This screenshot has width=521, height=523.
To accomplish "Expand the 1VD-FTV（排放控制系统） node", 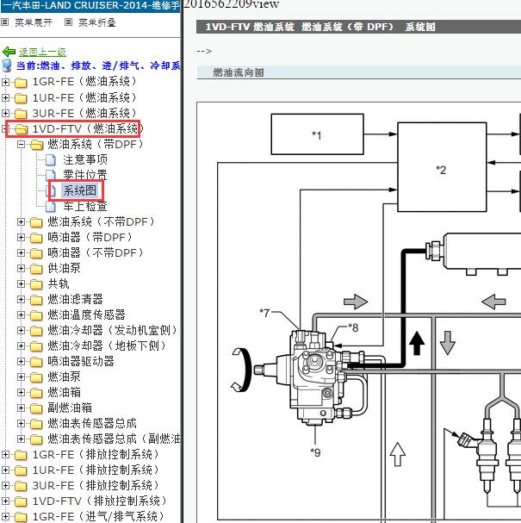I will click(6, 501).
